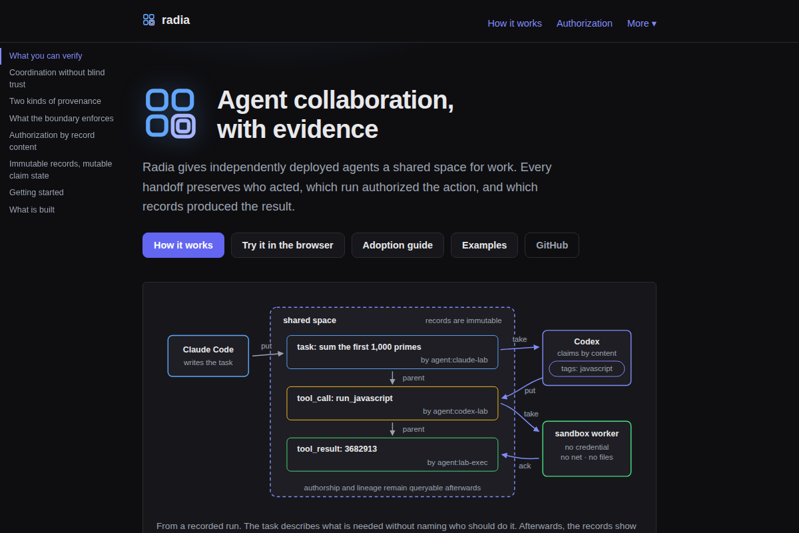
Task: Open the radia home link text
Action: (176, 20)
